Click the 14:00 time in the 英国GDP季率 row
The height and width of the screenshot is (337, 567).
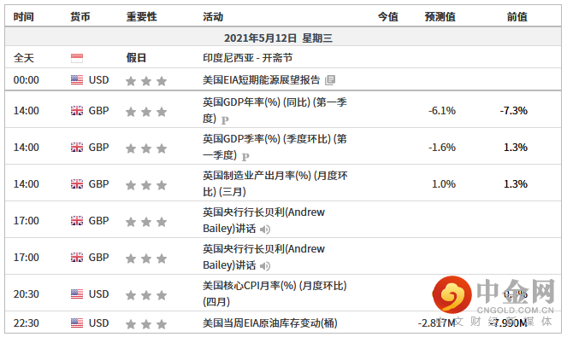(26, 148)
